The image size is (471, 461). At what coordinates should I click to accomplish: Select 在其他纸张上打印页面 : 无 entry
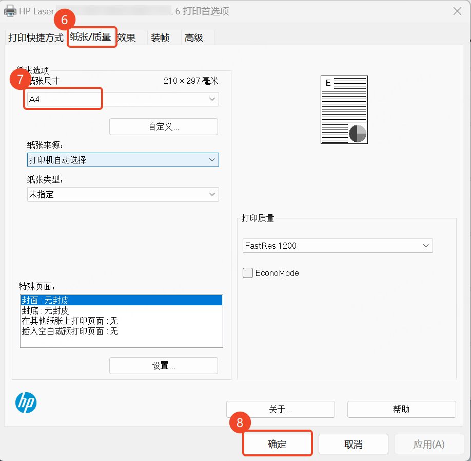click(122, 321)
